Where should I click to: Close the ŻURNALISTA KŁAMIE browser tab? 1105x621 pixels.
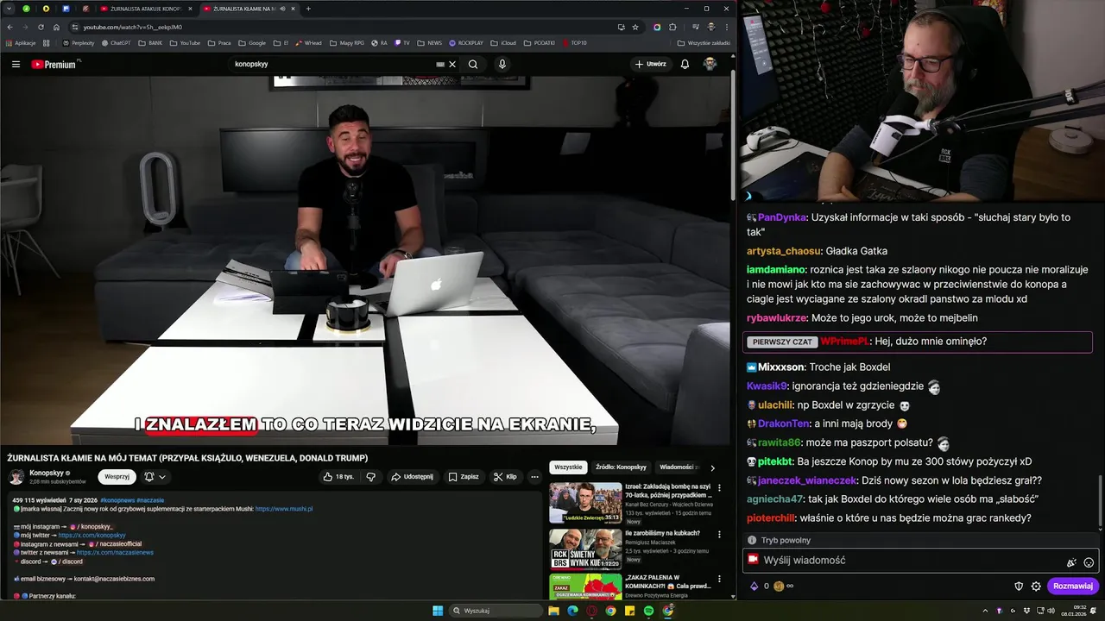click(293, 9)
